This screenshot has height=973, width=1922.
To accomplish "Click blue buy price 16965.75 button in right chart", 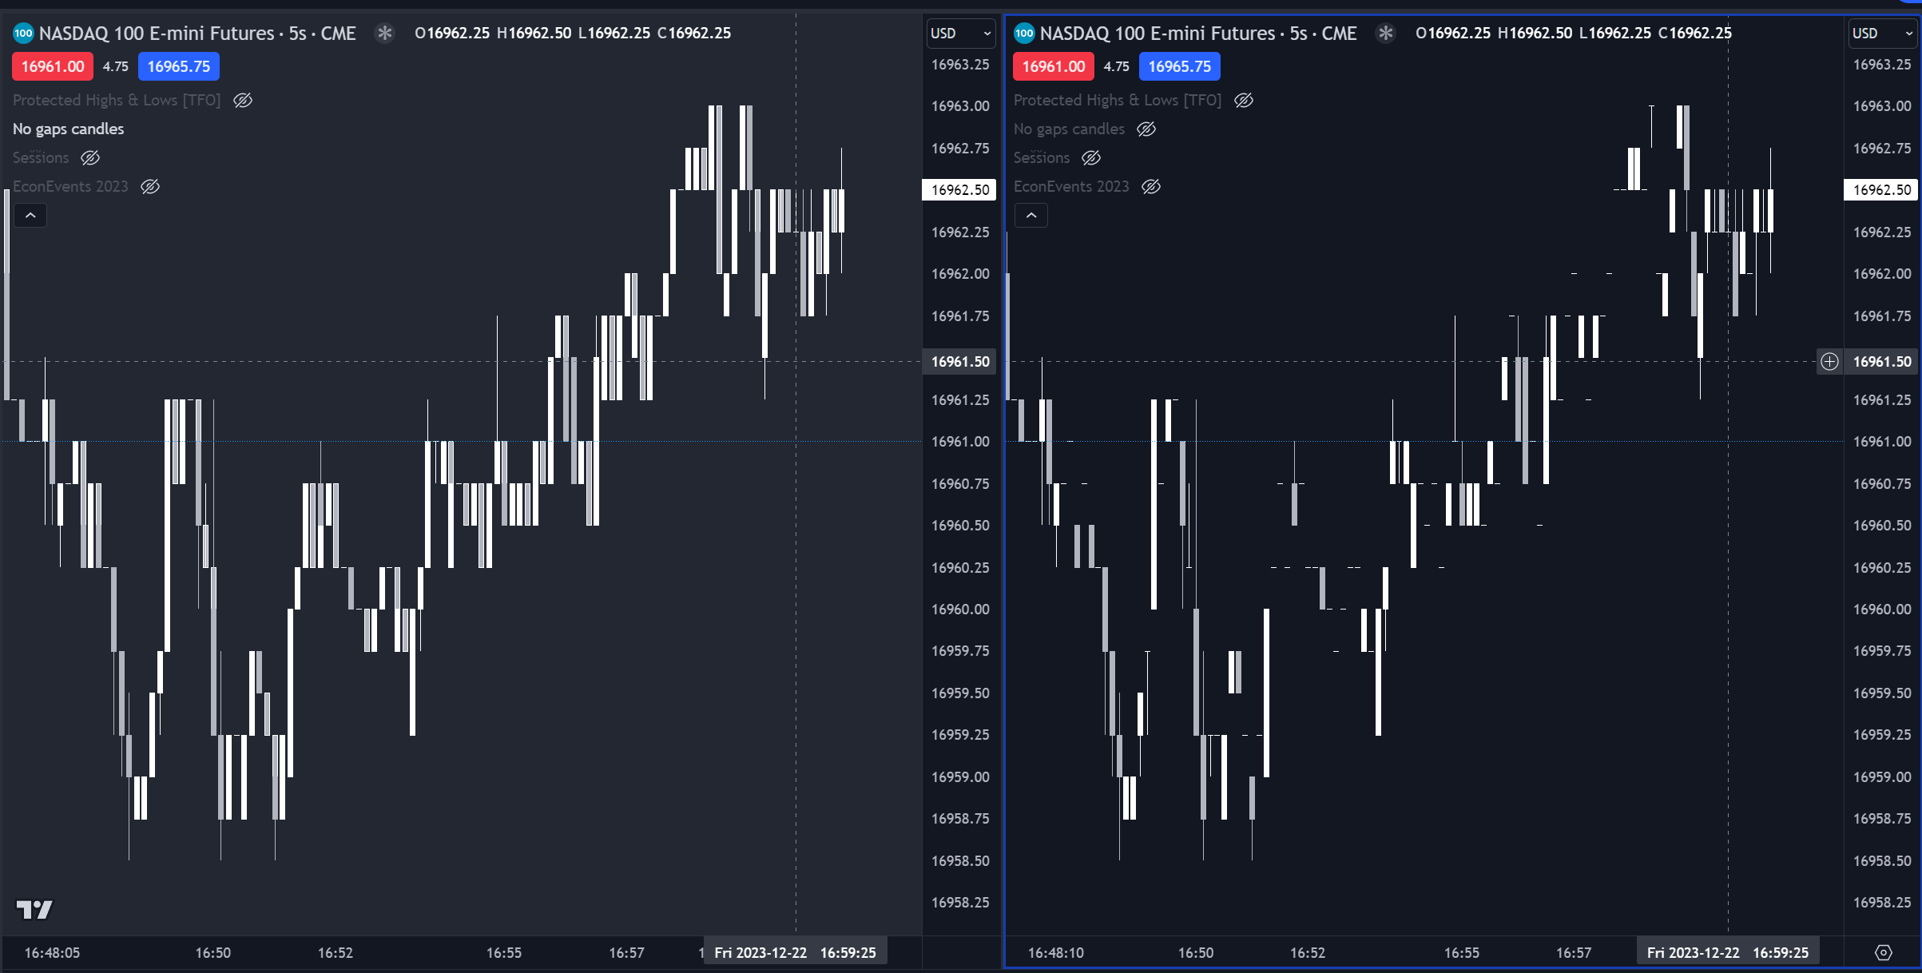I will (1179, 67).
